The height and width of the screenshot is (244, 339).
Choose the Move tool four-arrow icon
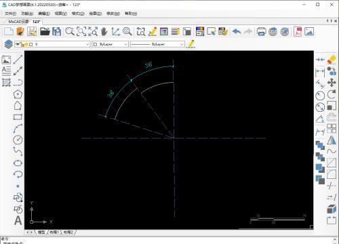pos(332,83)
